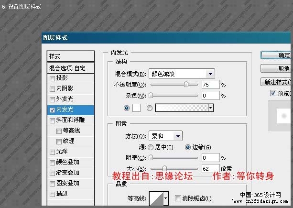
Task: Click the size value field showing 62
Action: [x=211, y=169]
